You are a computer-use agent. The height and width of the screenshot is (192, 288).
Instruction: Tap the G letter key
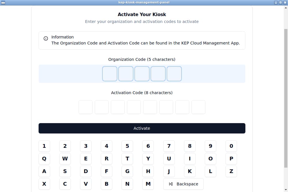pos(127,171)
